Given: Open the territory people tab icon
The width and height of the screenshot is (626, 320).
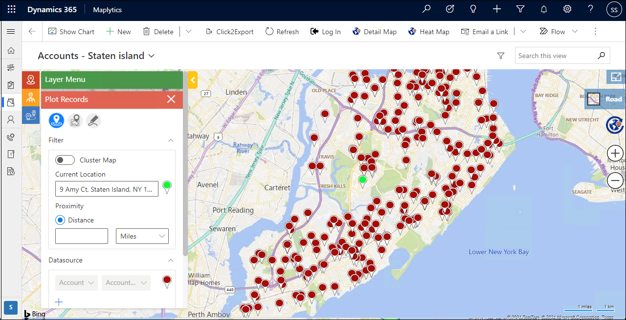Looking at the screenshot, I should coord(31,97).
